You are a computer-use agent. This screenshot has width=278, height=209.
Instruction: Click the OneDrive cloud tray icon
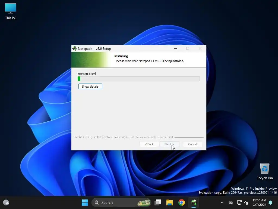(231, 202)
